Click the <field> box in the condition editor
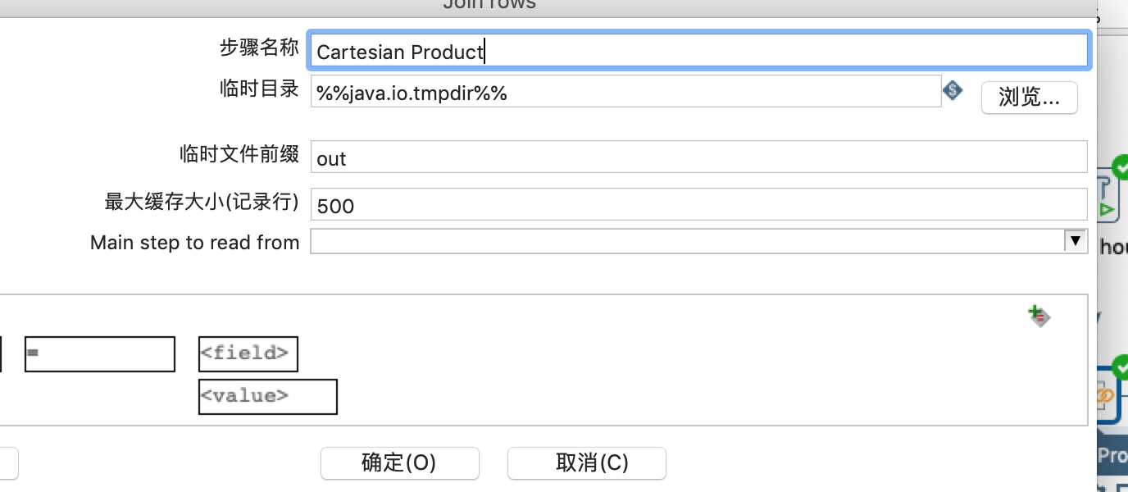Viewport: 1128px width, 492px height. pyautogui.click(x=248, y=353)
